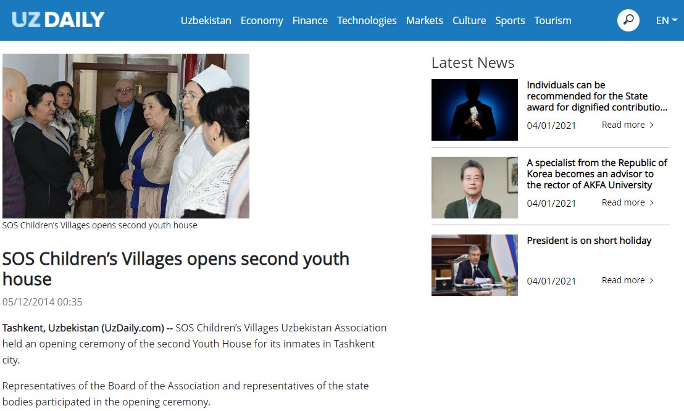The width and height of the screenshot is (684, 411).
Task: Open the Uzbekistan menu section
Action: (x=206, y=20)
